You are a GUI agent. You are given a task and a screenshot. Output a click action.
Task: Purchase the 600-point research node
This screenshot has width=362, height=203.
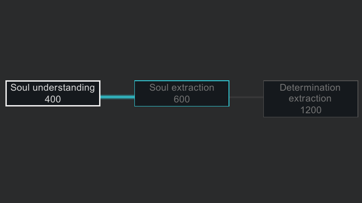pyautogui.click(x=182, y=93)
